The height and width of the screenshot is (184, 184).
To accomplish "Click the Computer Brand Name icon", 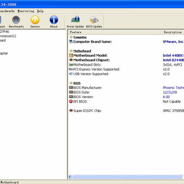I will (x=71, y=41).
